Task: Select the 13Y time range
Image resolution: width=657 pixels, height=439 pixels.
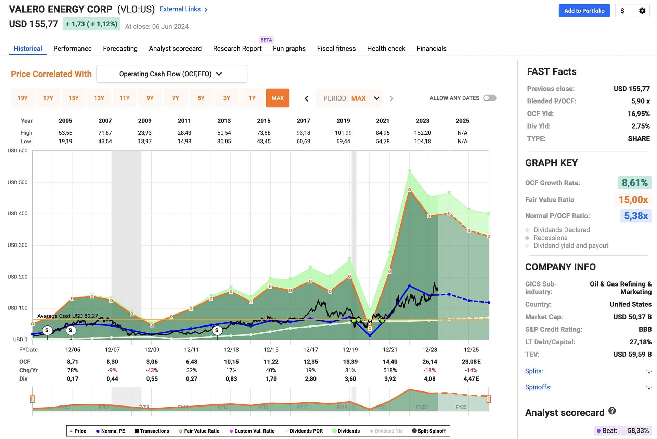Action: pos(99,98)
